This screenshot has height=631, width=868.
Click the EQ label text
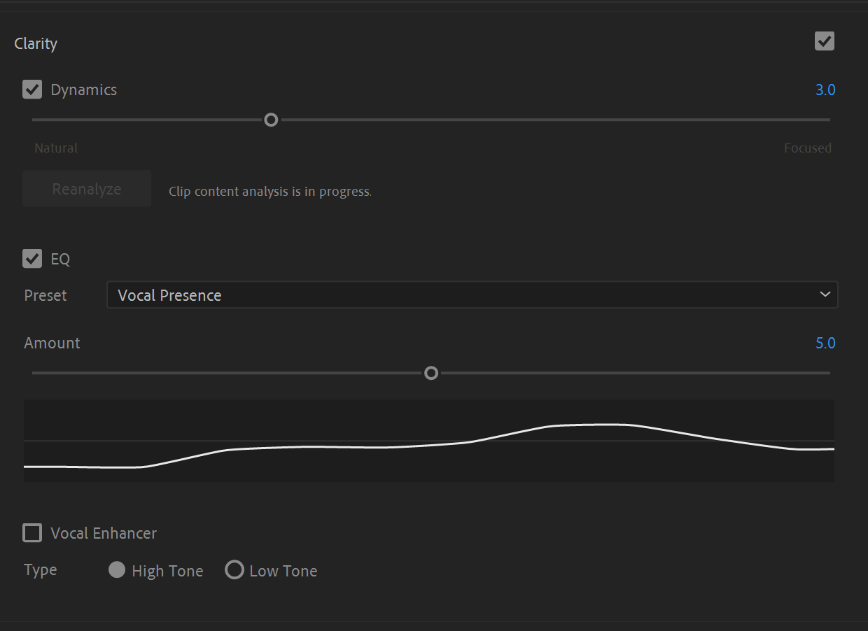pyautogui.click(x=60, y=259)
